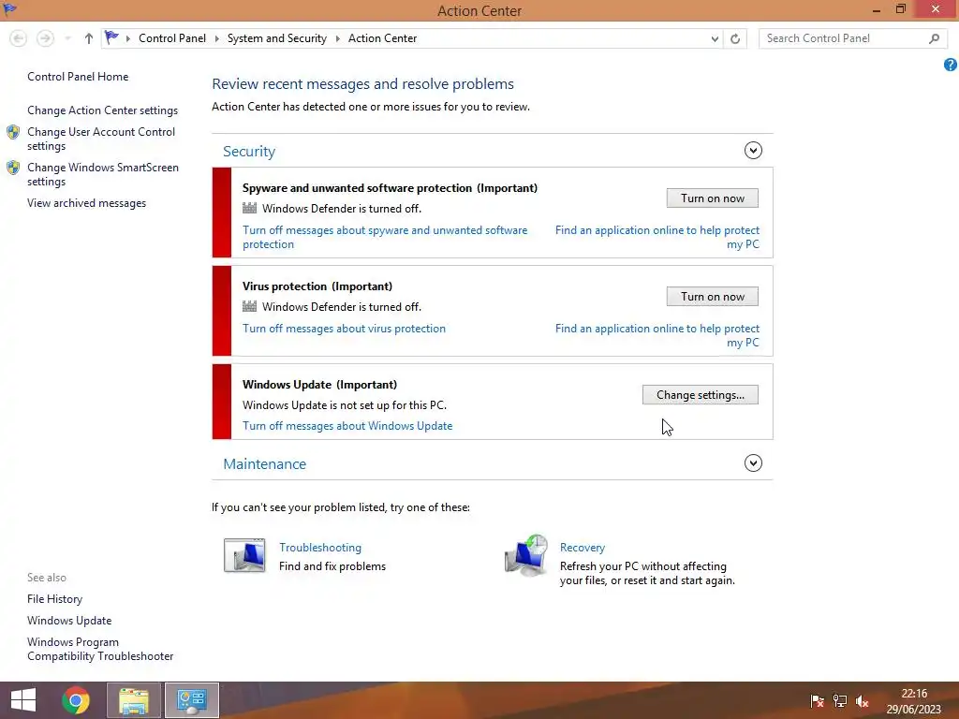Go up one level with Up arrow

pos(89,38)
